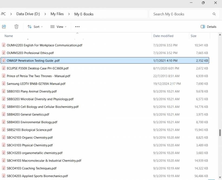222x180 pixels.
Task: Click the Share icon in toolbar
Action: (x=4, y=26)
